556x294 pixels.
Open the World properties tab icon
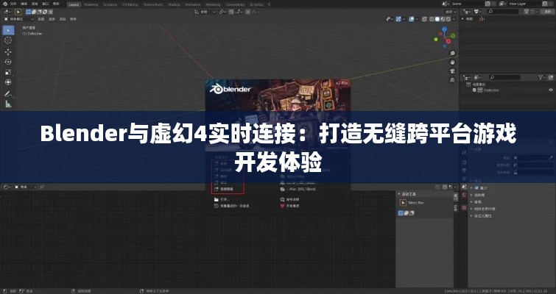click(x=464, y=195)
